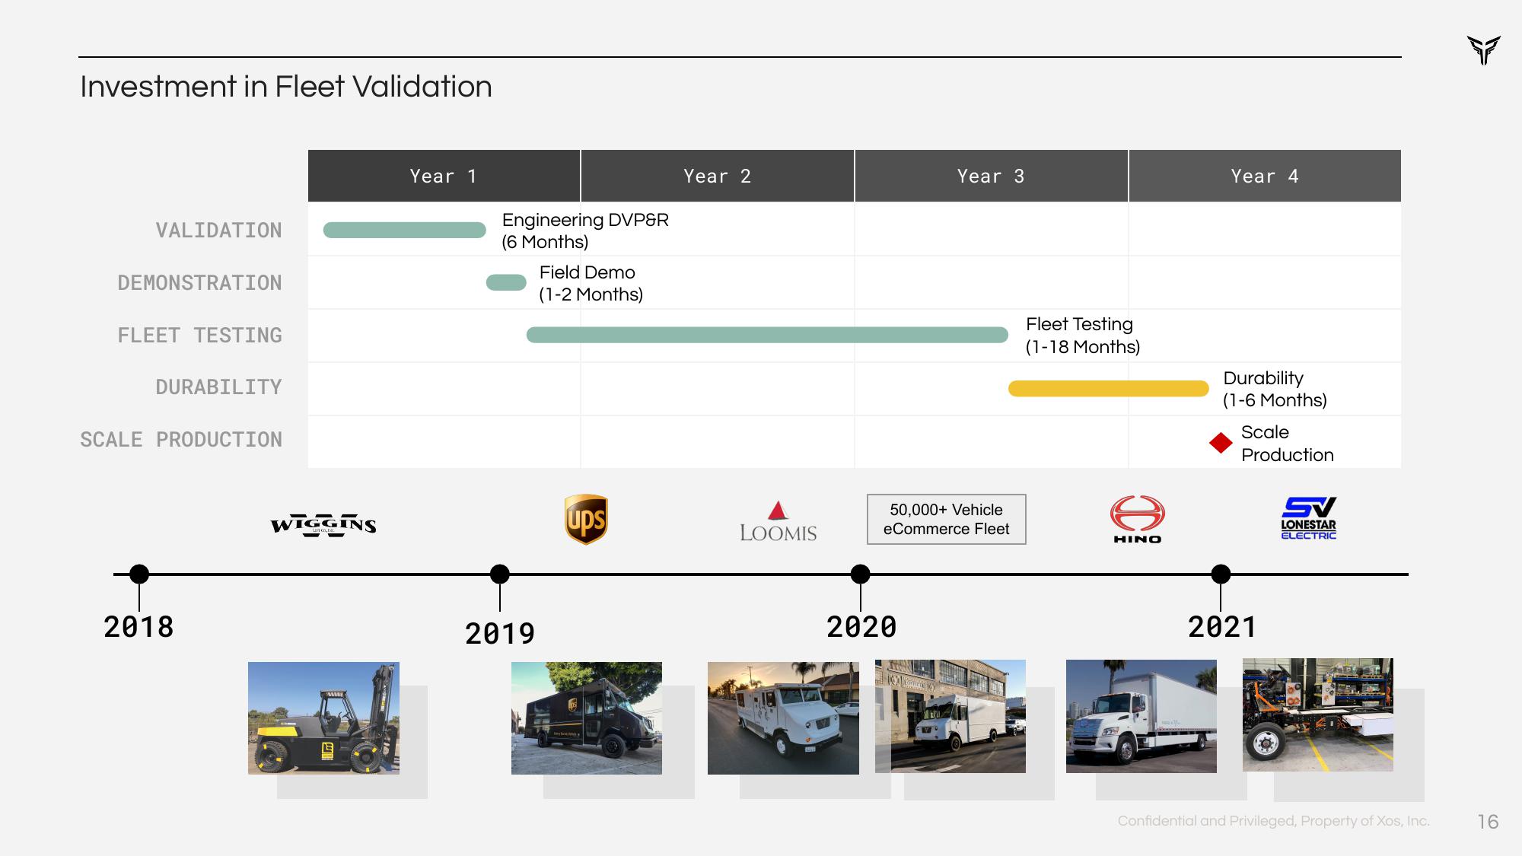
Task: Click the 2020 timeline dot
Action: click(x=861, y=574)
